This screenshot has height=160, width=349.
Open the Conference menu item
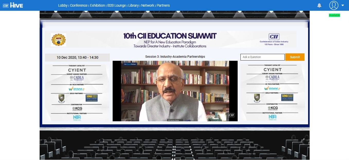click(x=79, y=5)
